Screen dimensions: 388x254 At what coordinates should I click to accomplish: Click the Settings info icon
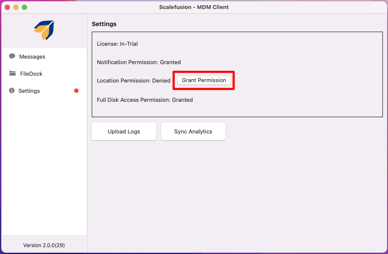coord(12,91)
